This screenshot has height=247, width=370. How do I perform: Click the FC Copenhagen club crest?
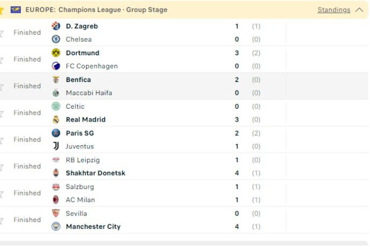[56, 66]
